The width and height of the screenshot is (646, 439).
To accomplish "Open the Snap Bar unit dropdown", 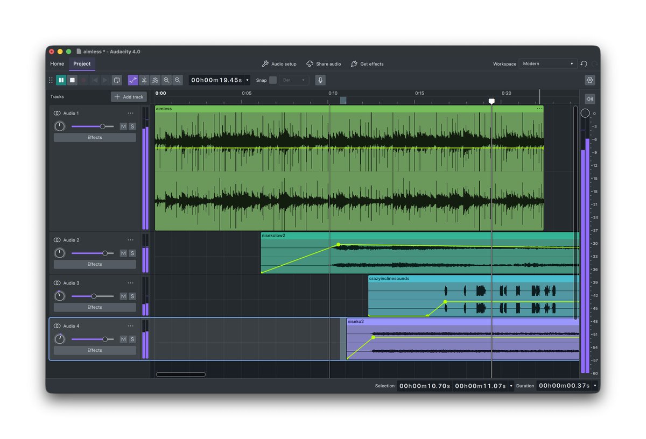I will [294, 80].
